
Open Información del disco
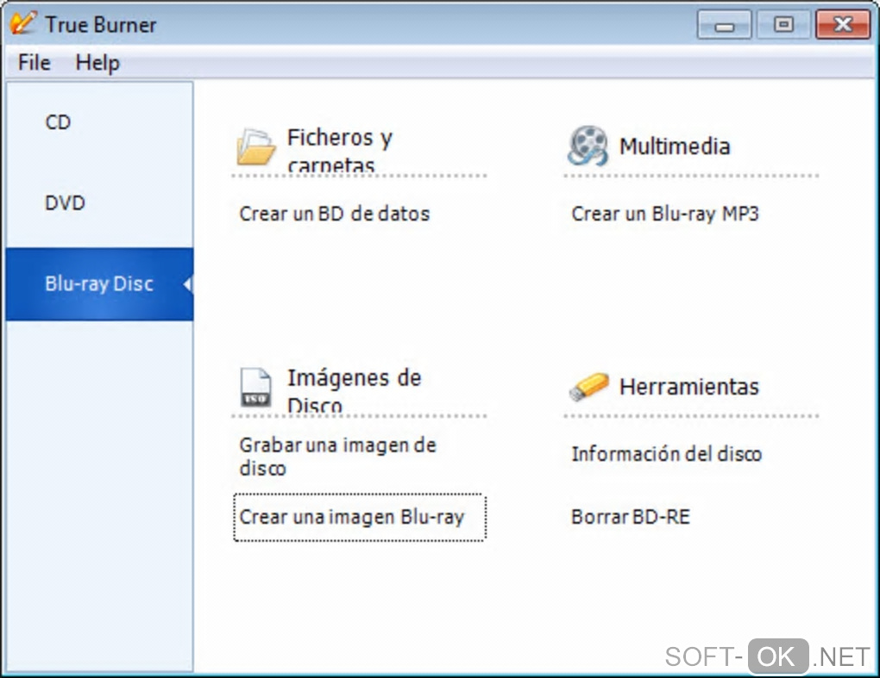666,454
